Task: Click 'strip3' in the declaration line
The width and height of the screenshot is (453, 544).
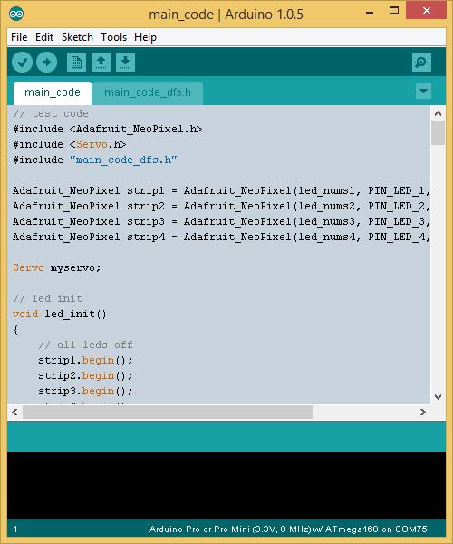Action: pyautogui.click(x=145, y=221)
